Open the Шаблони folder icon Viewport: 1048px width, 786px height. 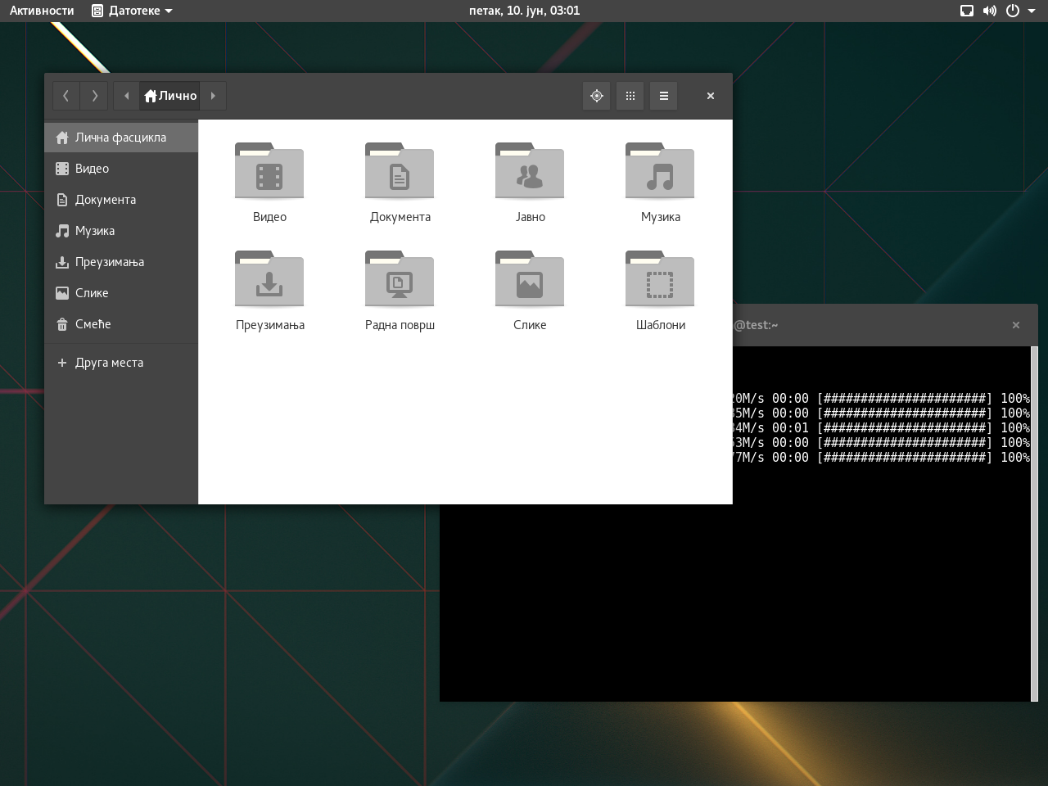coord(660,279)
